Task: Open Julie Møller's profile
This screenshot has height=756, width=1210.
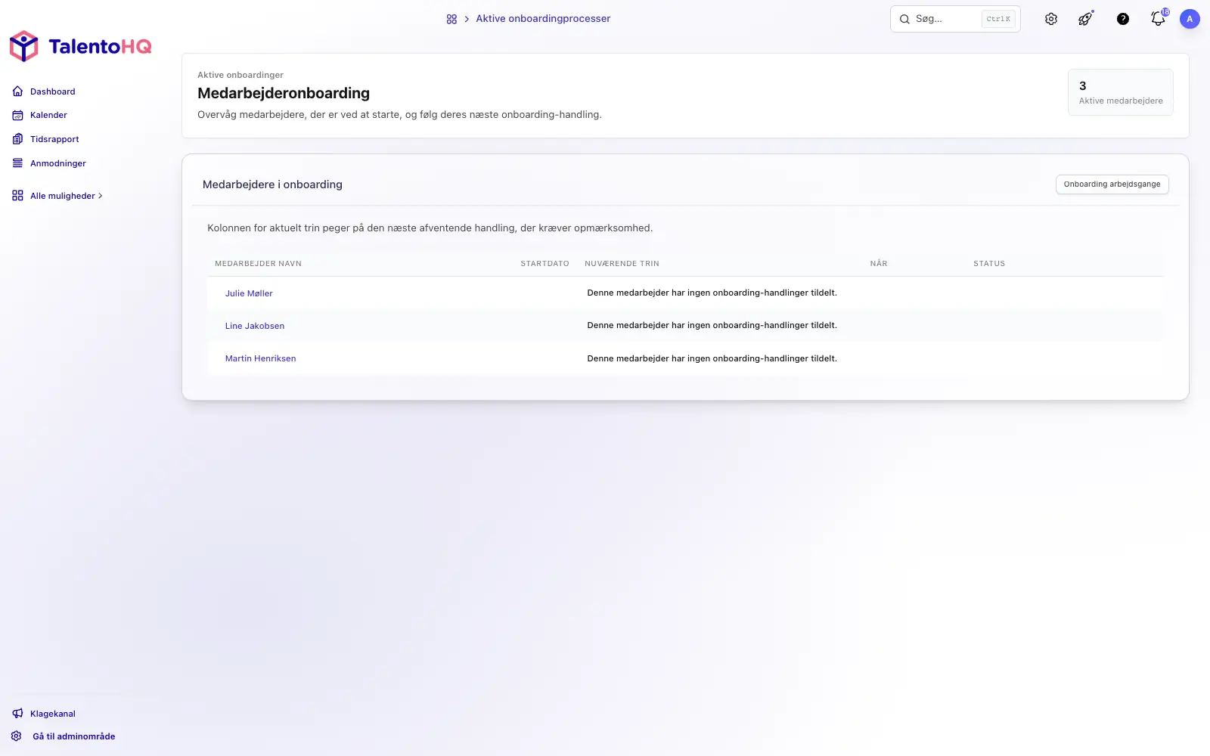Action: 249,293
